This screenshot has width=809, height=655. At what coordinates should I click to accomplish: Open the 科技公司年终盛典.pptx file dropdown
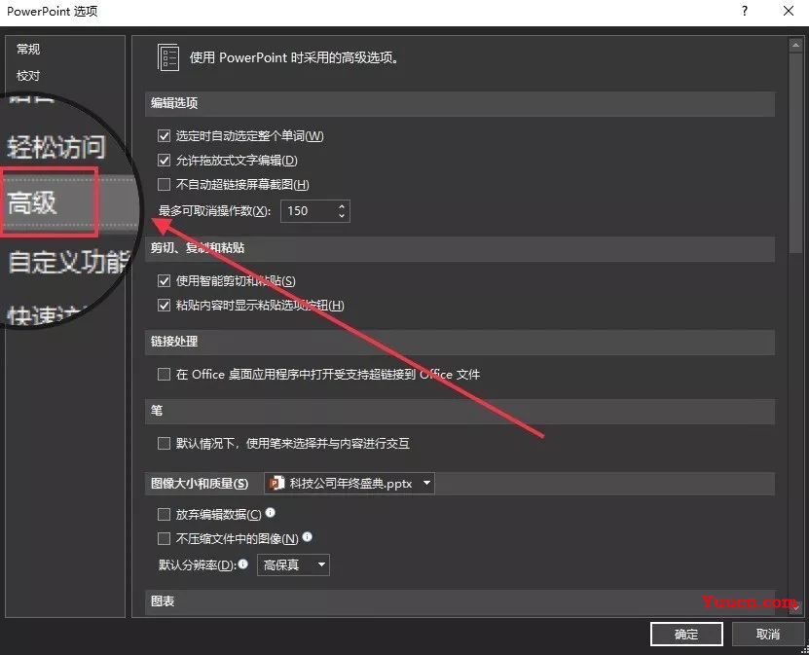[x=349, y=484]
